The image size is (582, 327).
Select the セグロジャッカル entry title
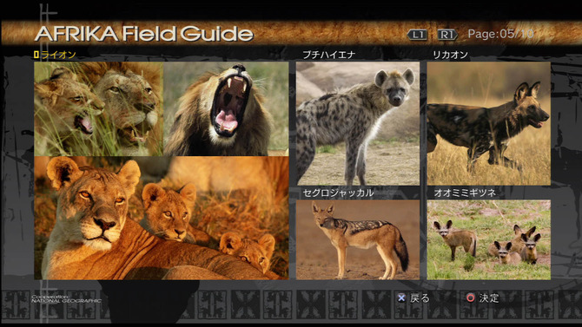[338, 193]
